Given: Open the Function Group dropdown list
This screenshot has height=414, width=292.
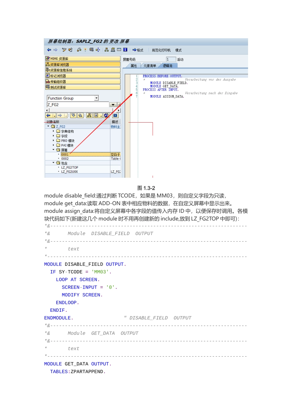Looking at the screenshot, I should (97, 98).
